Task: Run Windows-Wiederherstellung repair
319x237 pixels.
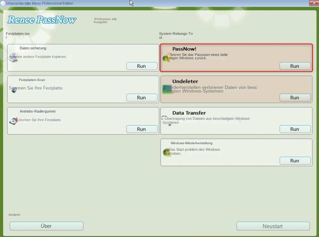Action: [x=295, y=161]
